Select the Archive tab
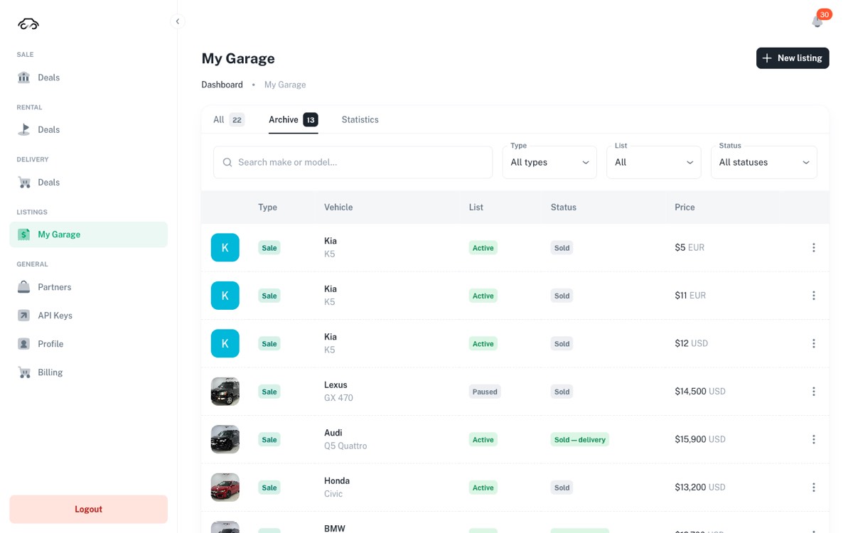 point(293,119)
